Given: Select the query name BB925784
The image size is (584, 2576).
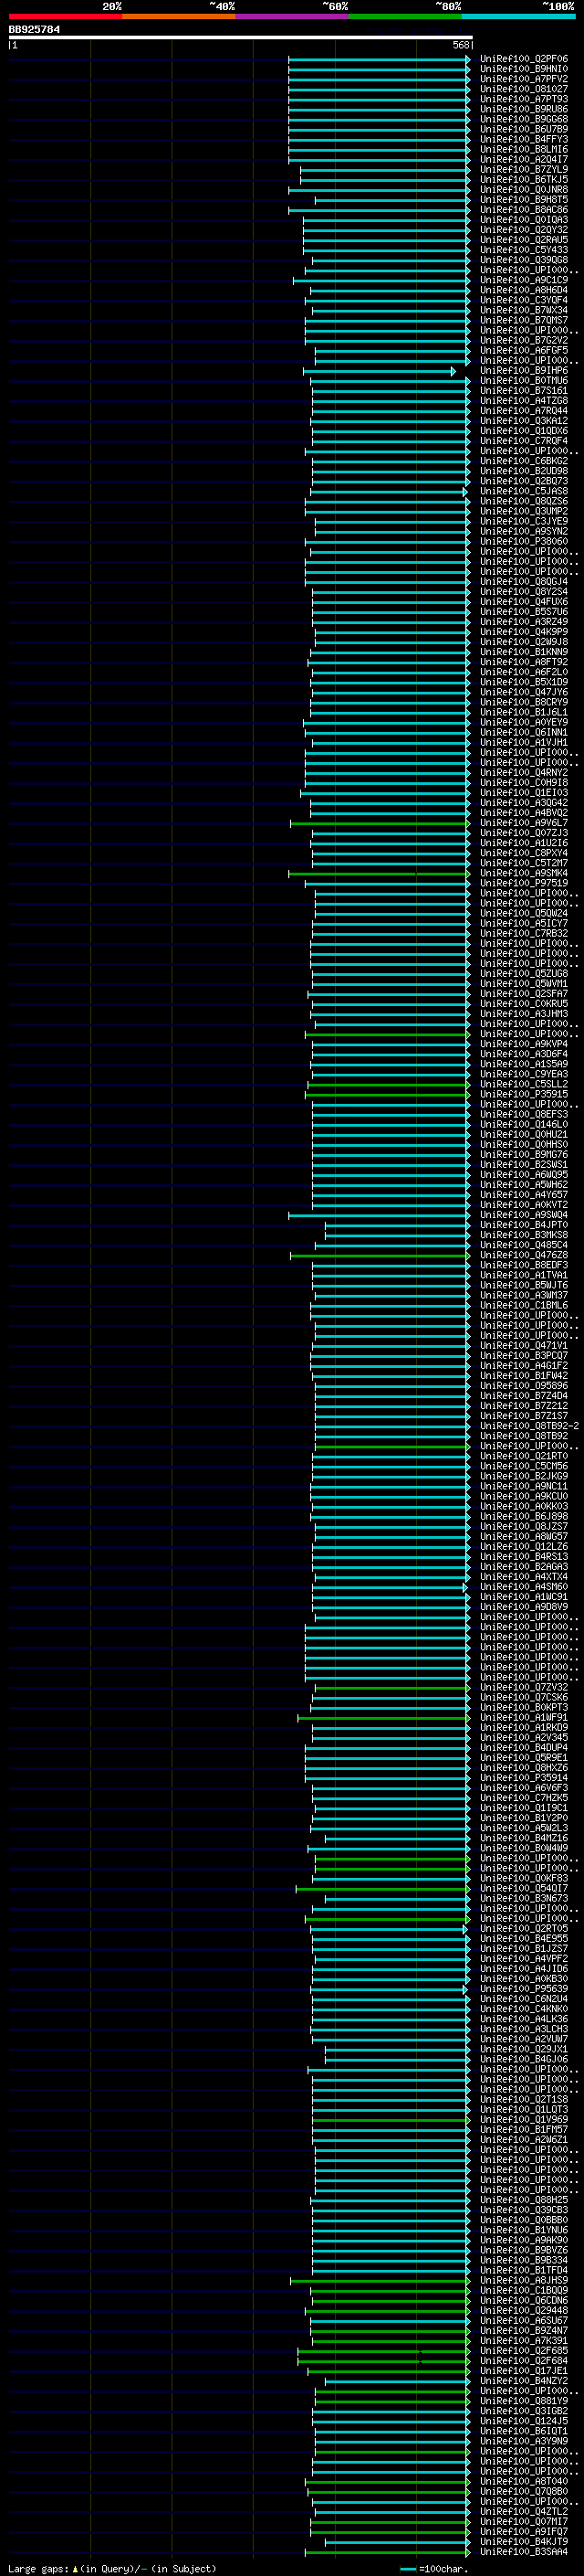Looking at the screenshot, I should click(x=34, y=30).
